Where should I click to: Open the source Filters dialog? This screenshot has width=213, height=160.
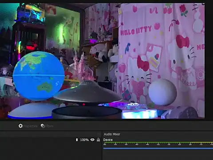(x=47, y=126)
